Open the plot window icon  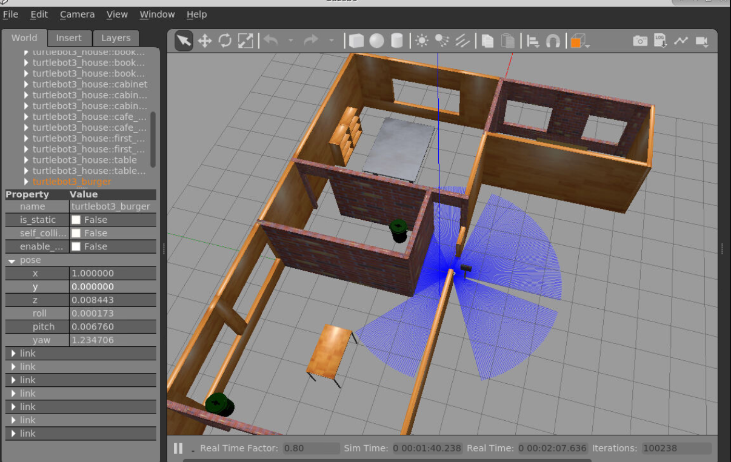(681, 41)
